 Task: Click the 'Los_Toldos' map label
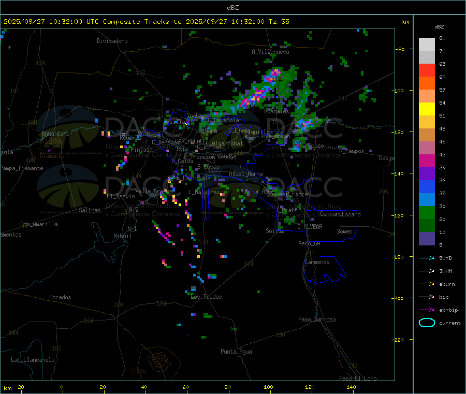(x=206, y=297)
